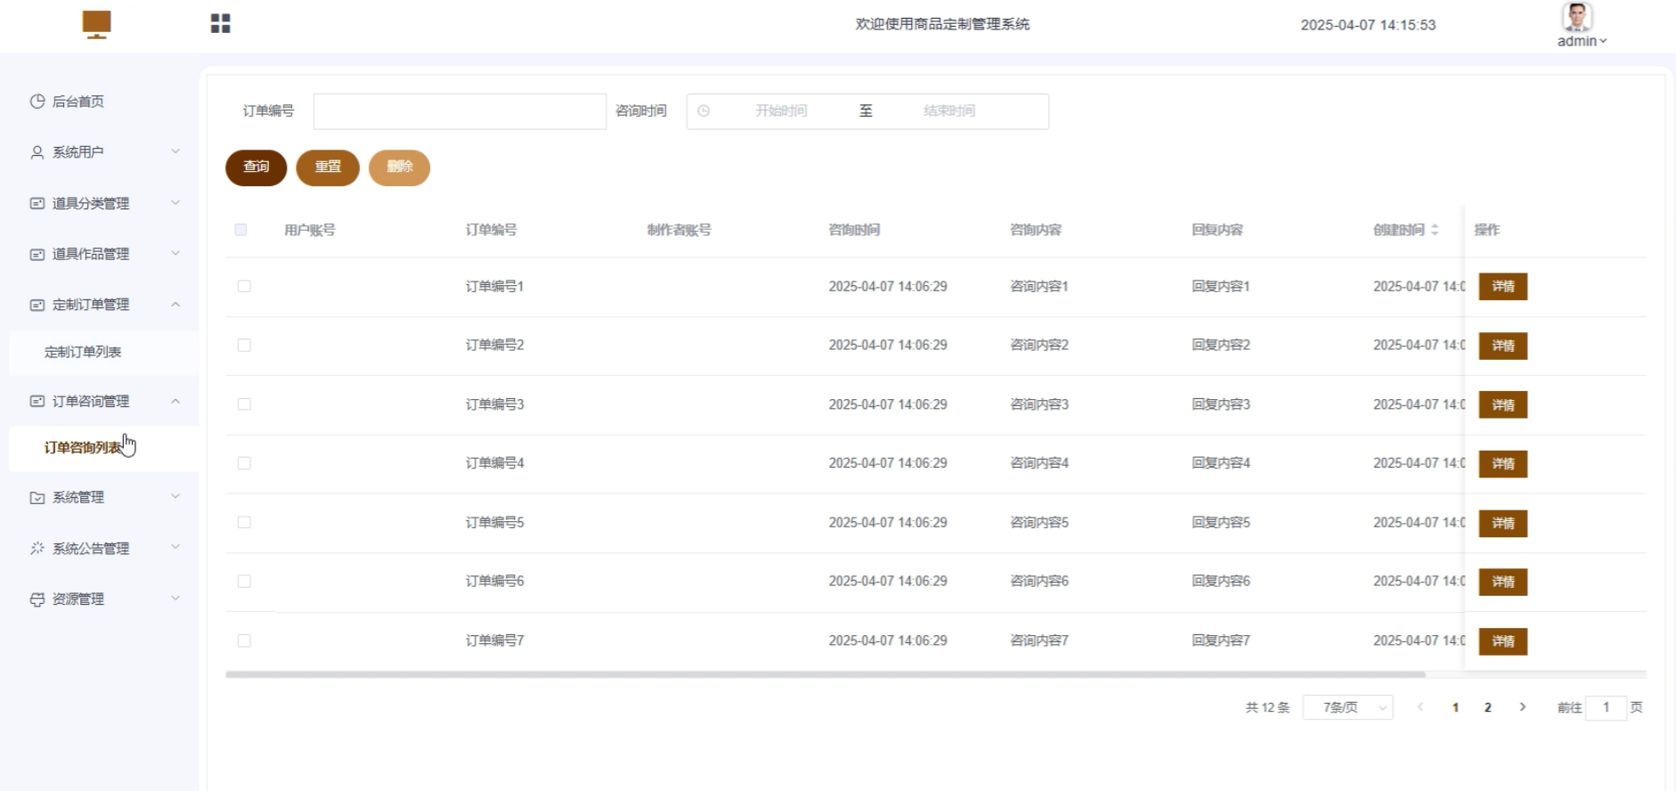Click the 回复内容5 cell
Screen dimensions: 1676x791
click(1221, 522)
